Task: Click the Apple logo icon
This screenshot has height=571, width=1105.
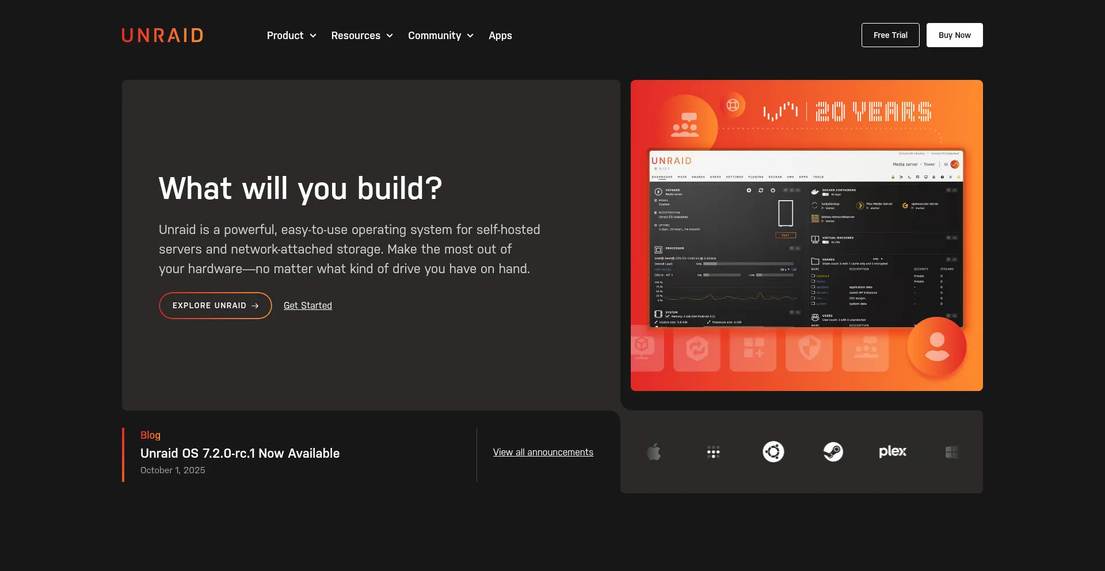Action: point(654,452)
